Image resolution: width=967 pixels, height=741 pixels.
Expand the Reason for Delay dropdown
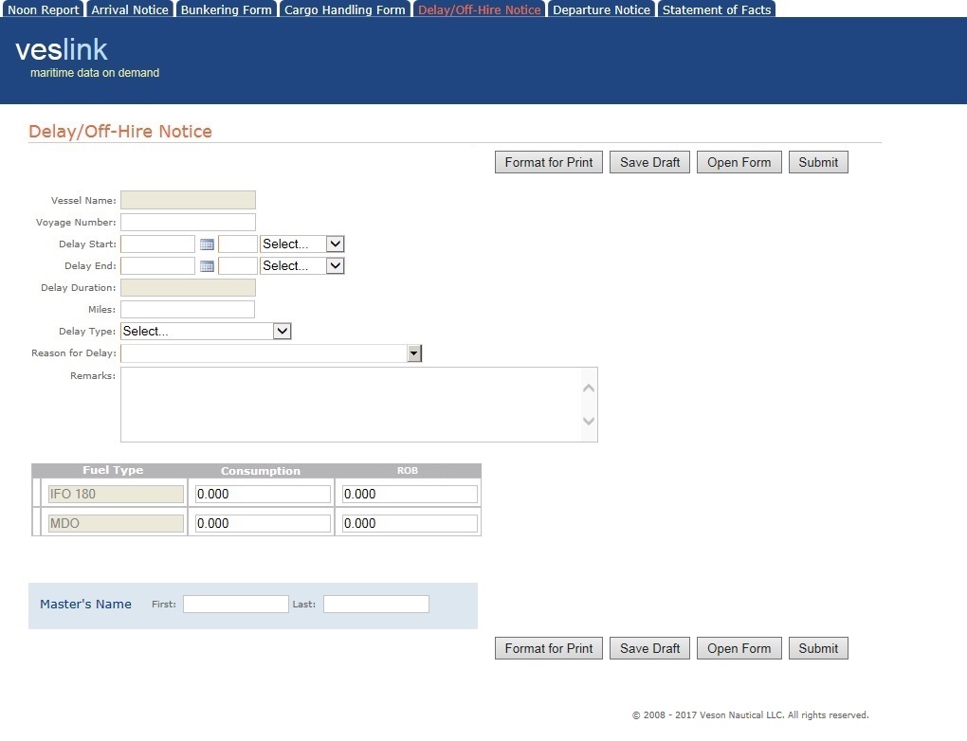414,352
